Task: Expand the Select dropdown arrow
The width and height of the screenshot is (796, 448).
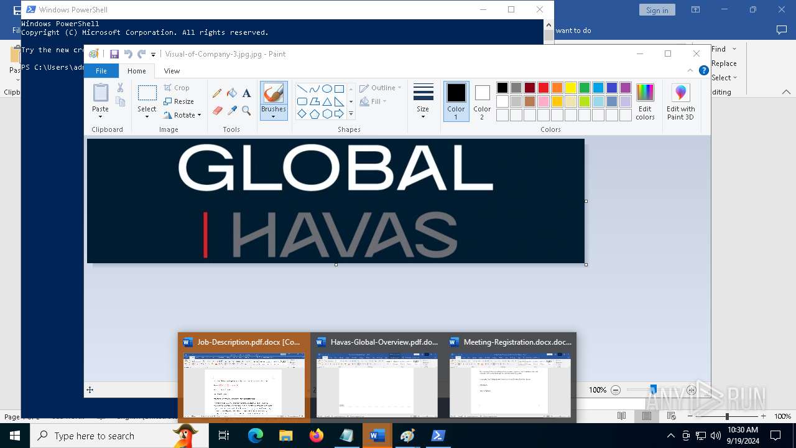Action: [x=147, y=116]
